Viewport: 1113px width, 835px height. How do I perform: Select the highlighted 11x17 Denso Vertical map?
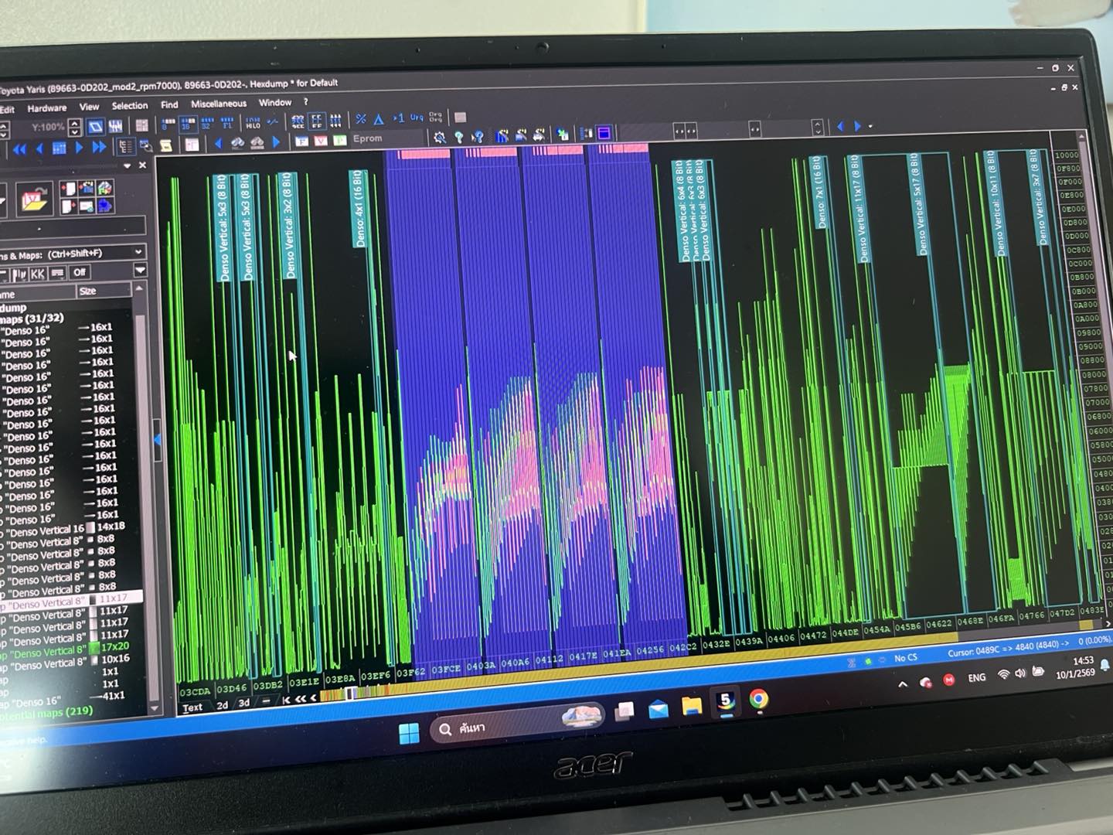(70, 601)
